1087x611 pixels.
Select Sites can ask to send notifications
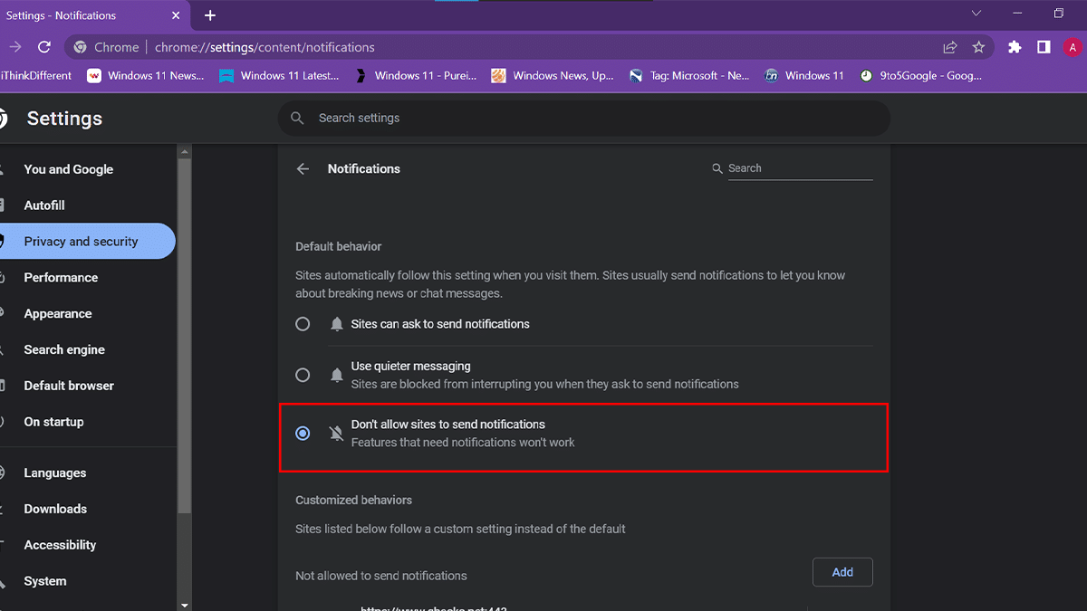click(x=303, y=324)
